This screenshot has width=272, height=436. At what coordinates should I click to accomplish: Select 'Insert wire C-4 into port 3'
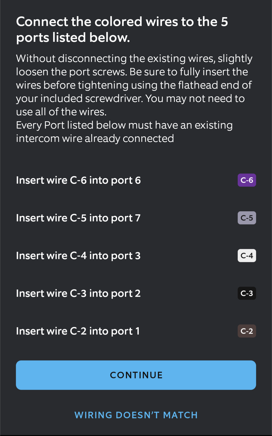pyautogui.click(x=78, y=256)
